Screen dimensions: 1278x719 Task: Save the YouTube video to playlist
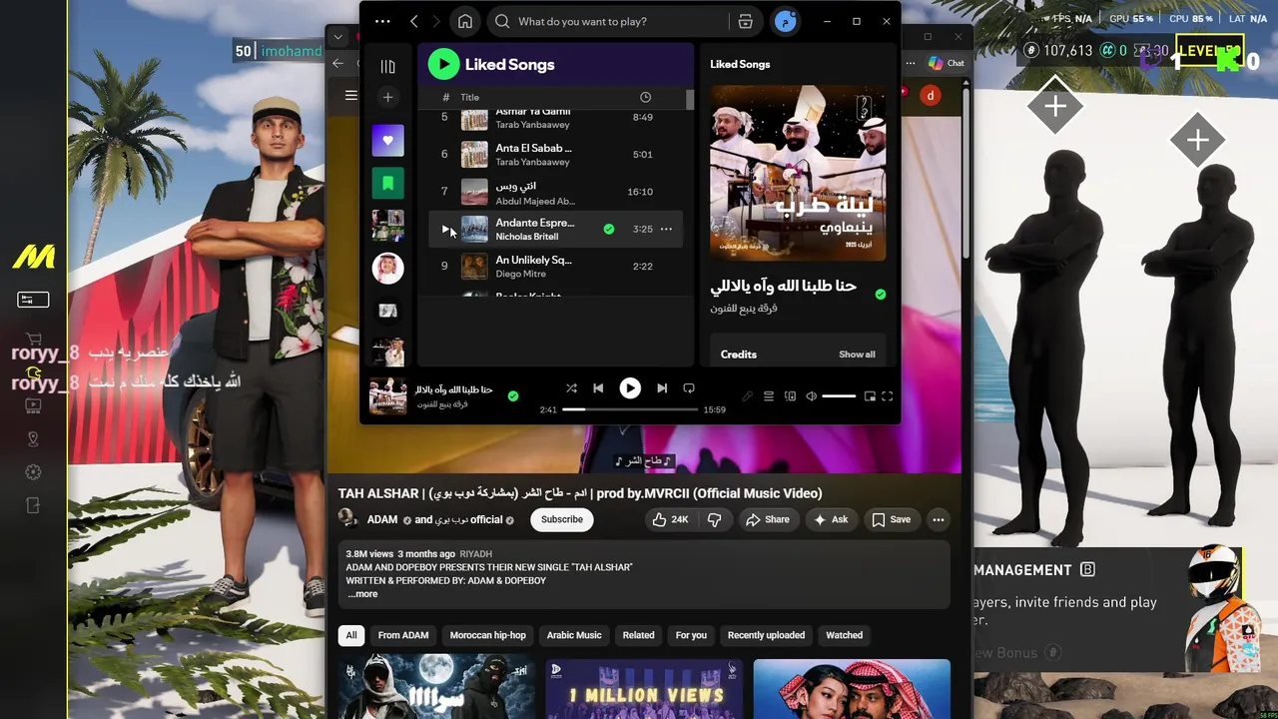click(x=891, y=519)
